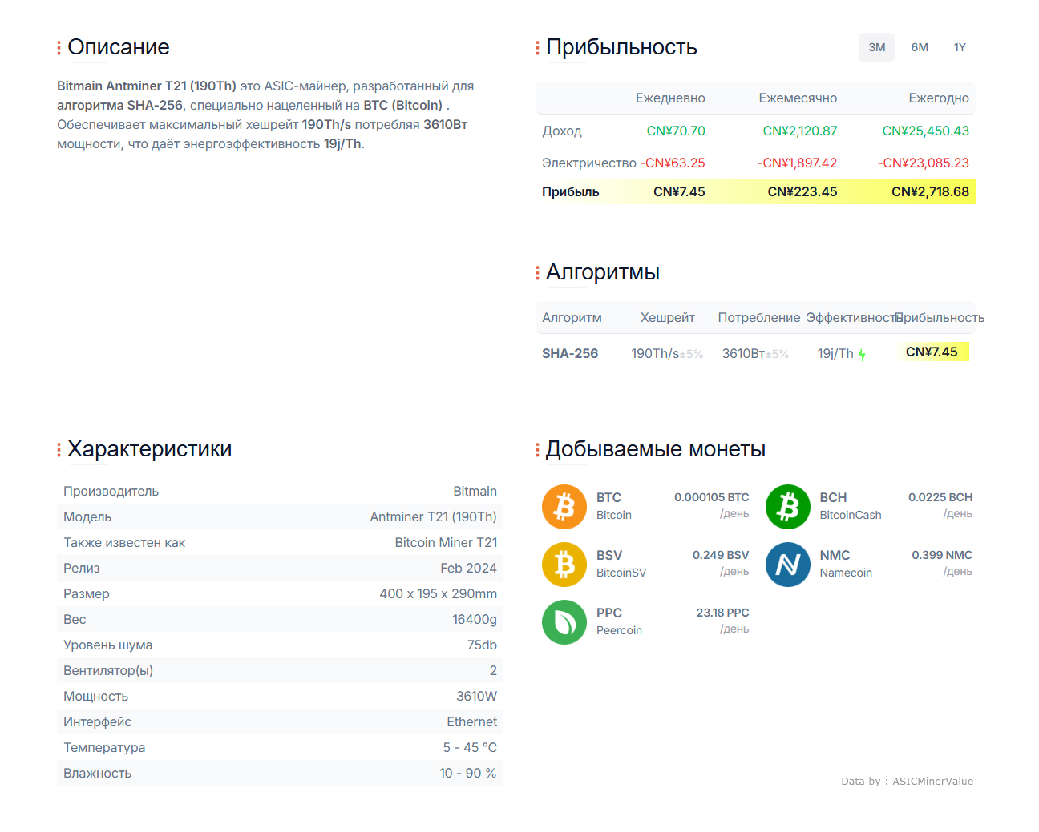Select yearly electricity cost -CN¥23,085.23
The height and width of the screenshot is (832, 1039).
pyautogui.click(x=924, y=163)
